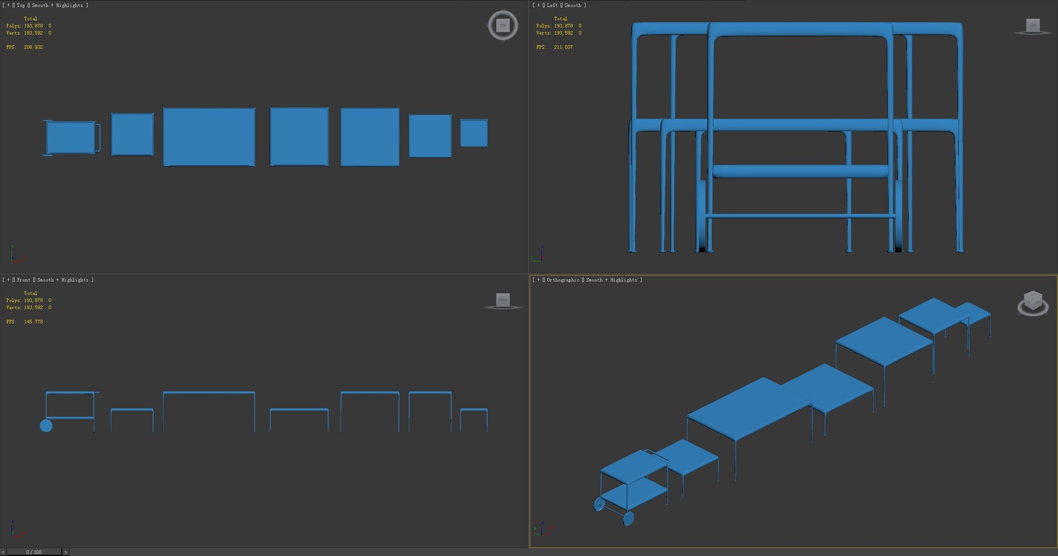The height and width of the screenshot is (556, 1058).
Task: Step back one frame with the < arrow
Action: (x=3, y=552)
